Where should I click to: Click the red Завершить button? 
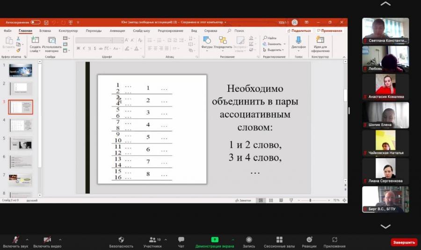pos(404,242)
